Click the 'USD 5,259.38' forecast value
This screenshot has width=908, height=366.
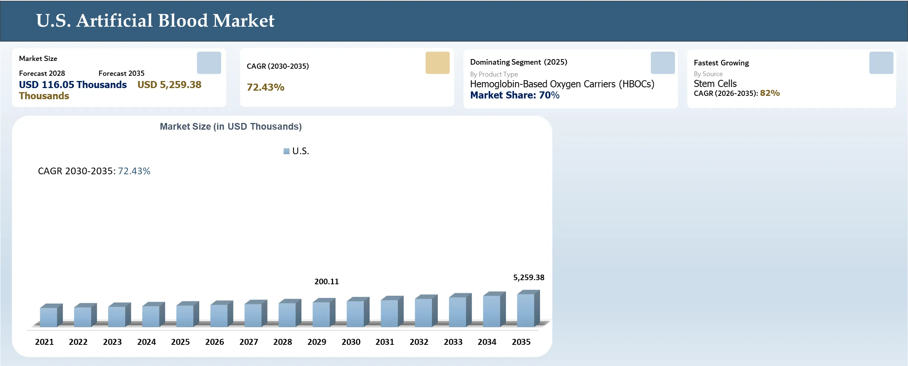tap(169, 85)
